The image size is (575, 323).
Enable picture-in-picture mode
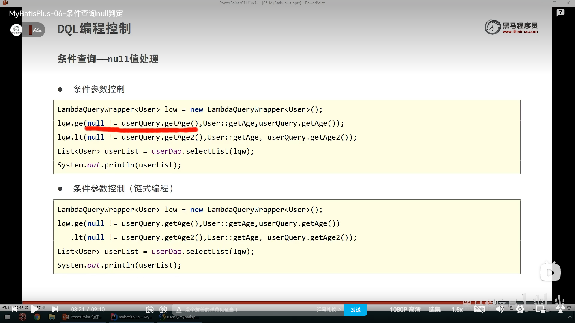tap(540, 309)
